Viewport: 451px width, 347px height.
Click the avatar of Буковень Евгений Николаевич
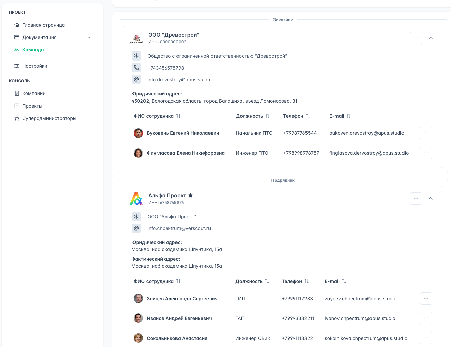tap(138, 133)
